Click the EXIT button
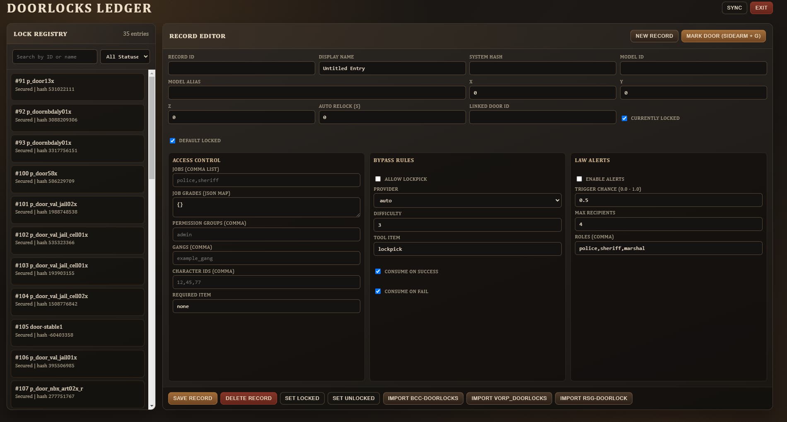787x422 pixels. (761, 7)
